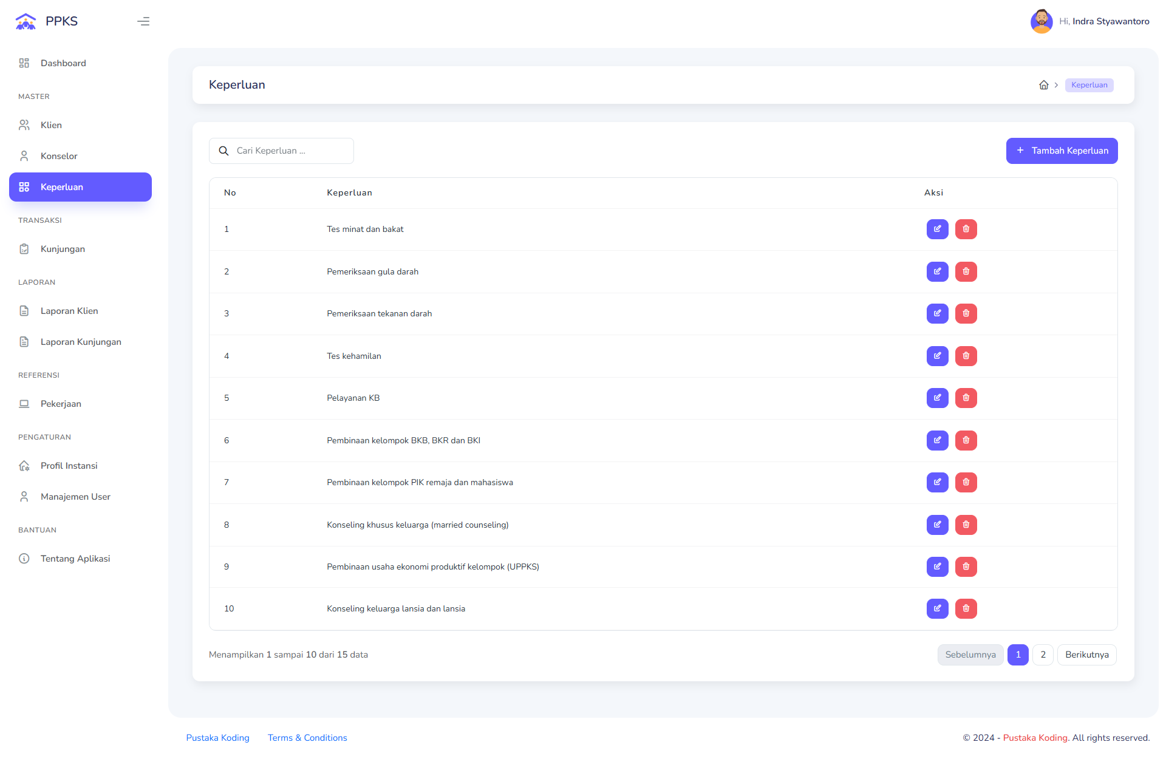Click the Klien people icon

click(24, 124)
